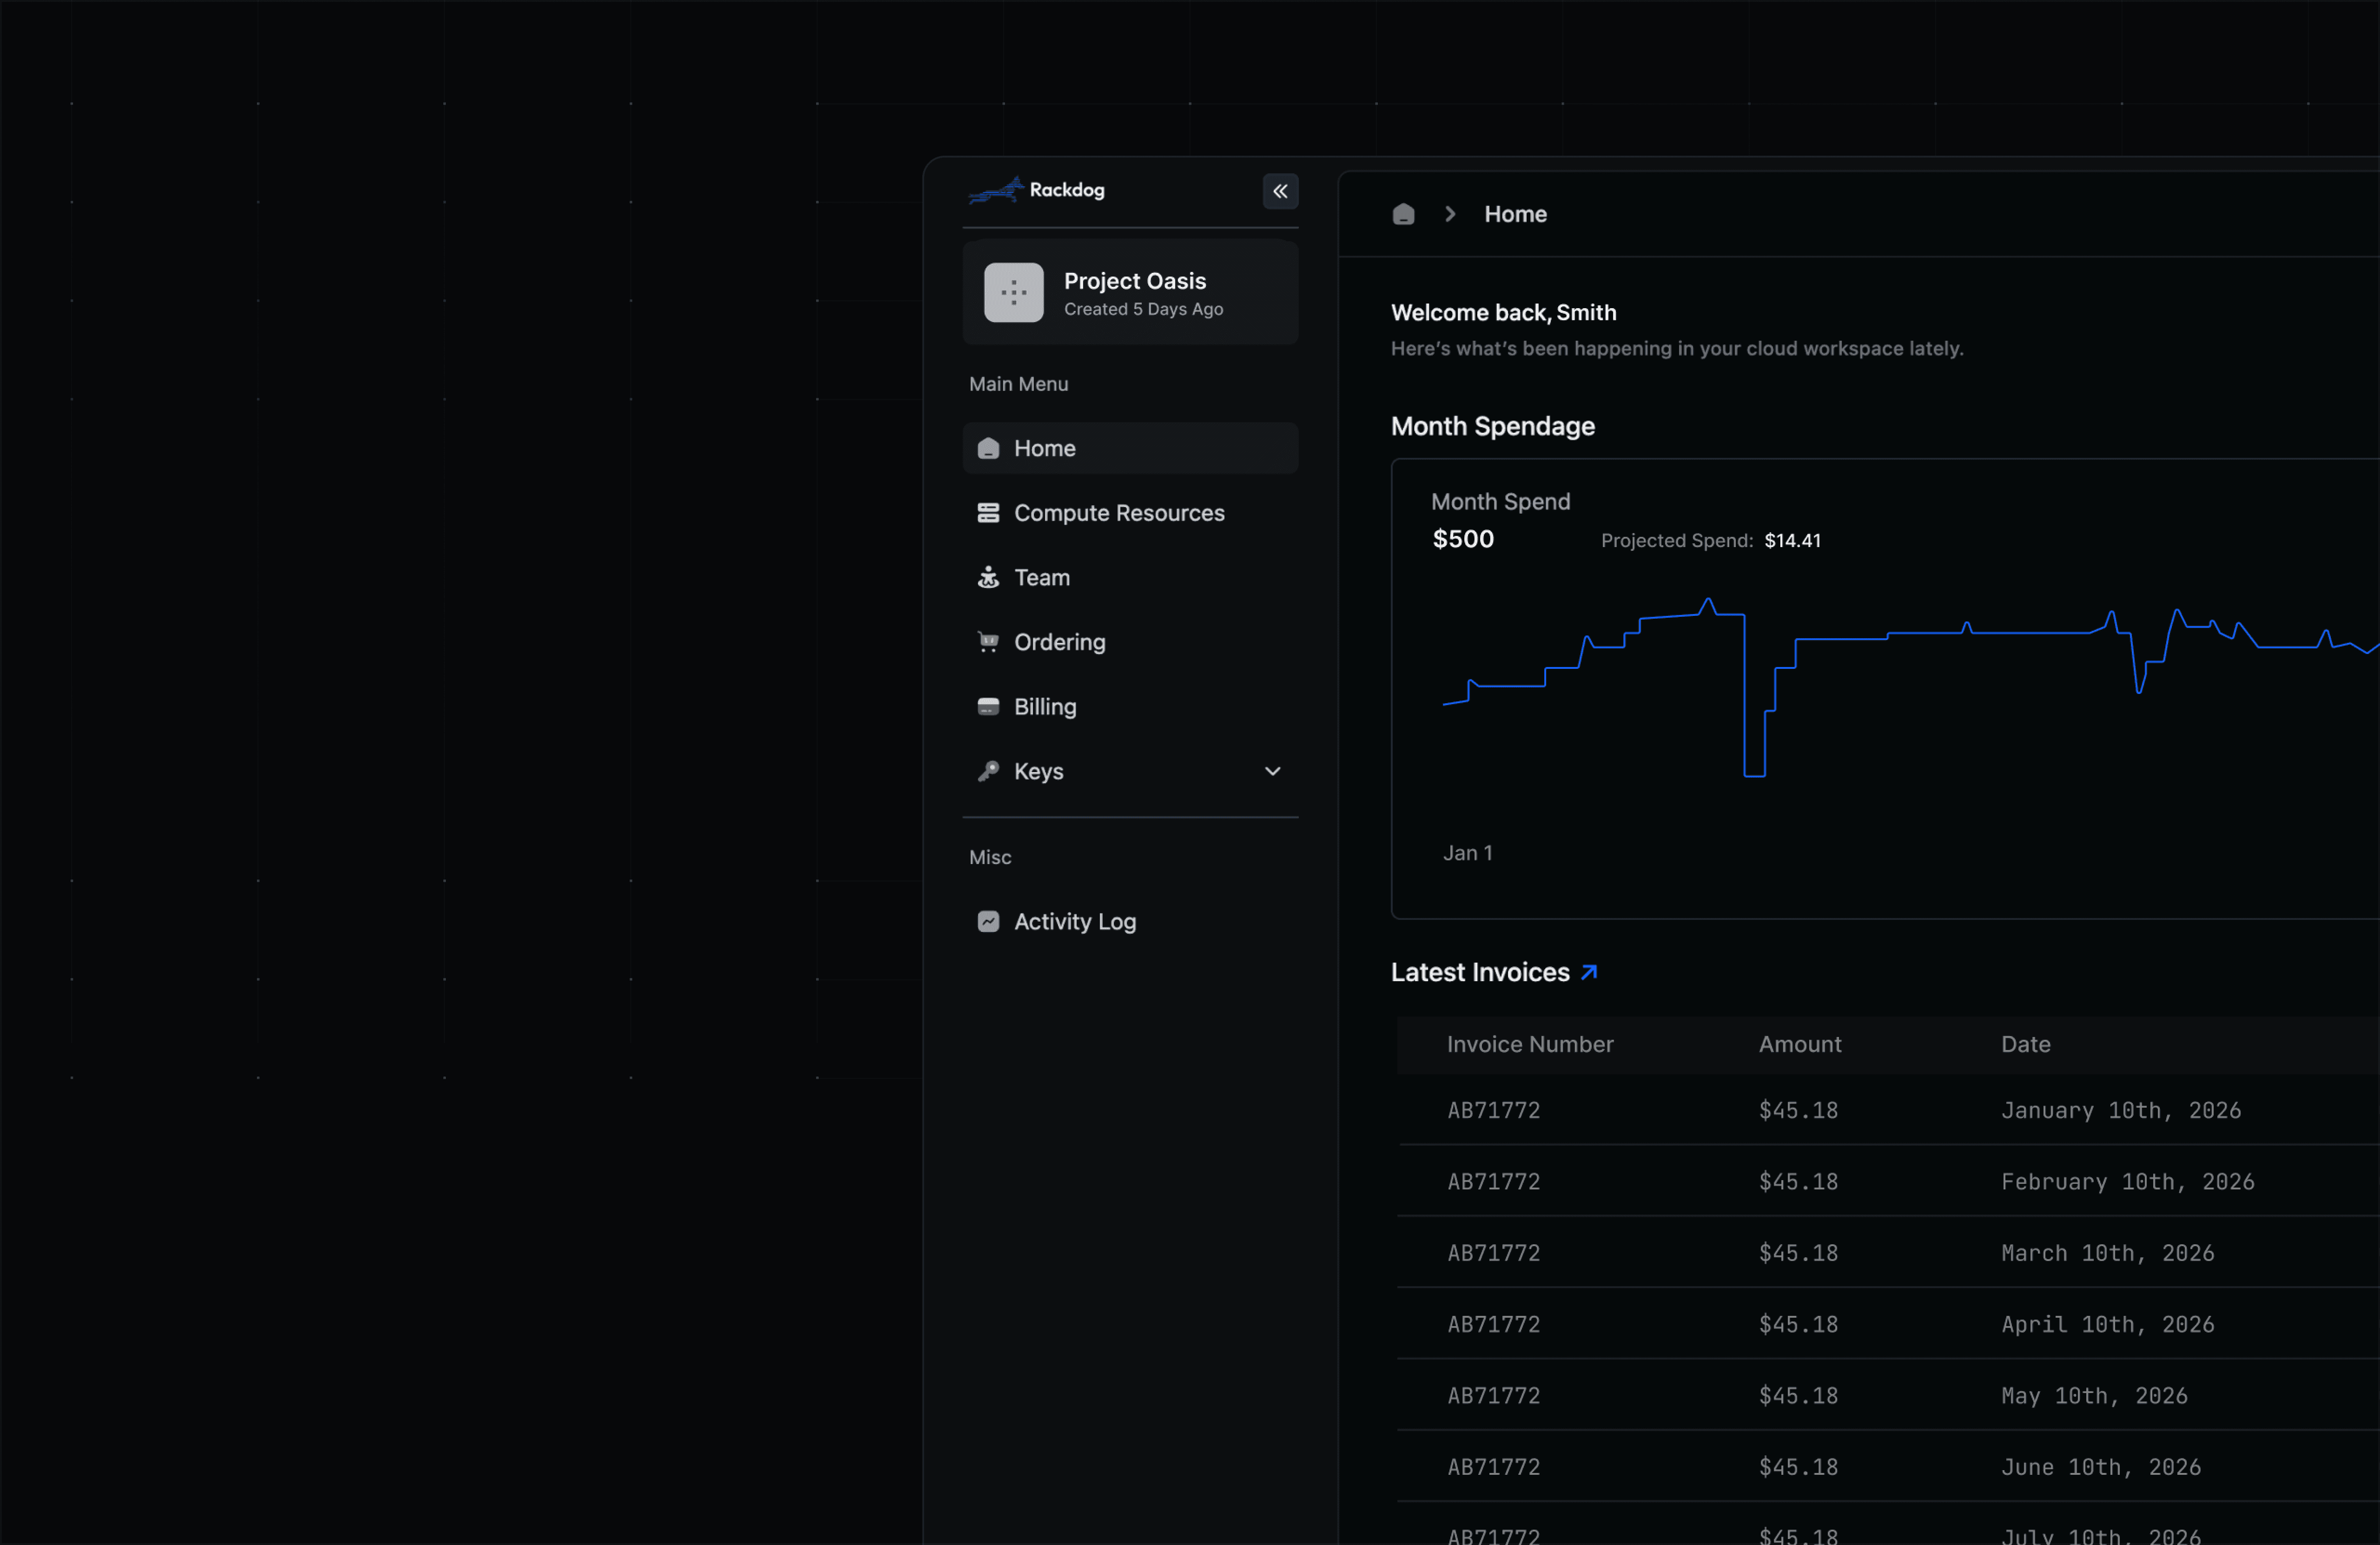Click the Compute Resources server icon

988,513
